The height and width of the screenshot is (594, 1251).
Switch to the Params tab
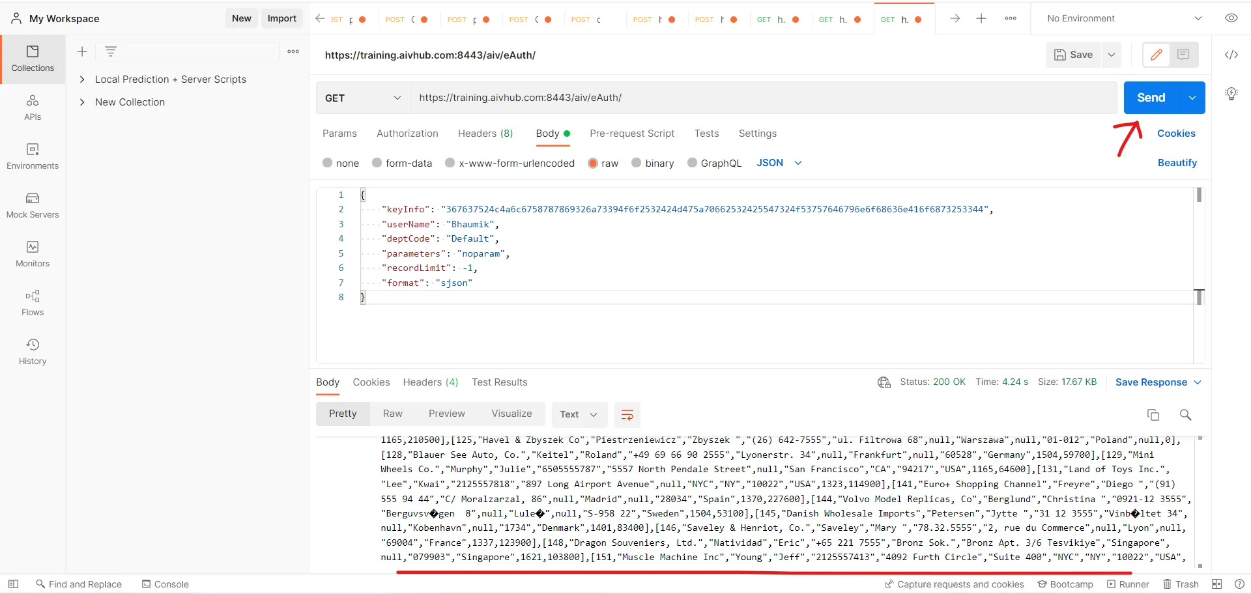point(339,134)
